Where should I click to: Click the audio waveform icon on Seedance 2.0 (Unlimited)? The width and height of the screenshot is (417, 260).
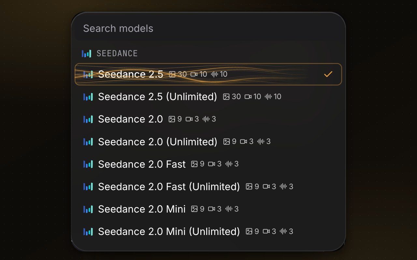pos(261,141)
